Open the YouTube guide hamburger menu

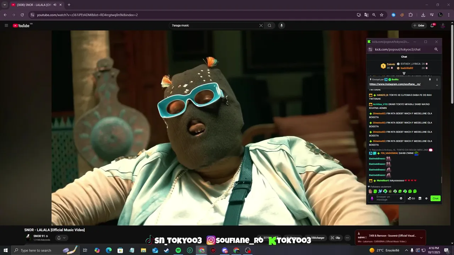tap(6, 25)
